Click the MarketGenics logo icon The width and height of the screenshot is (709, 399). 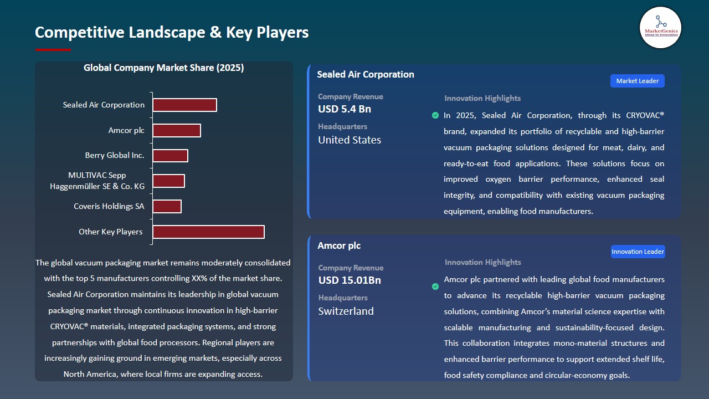pos(660,27)
